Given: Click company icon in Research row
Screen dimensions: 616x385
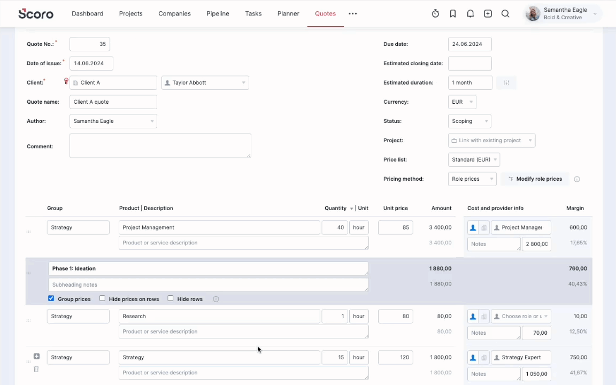Looking at the screenshot, I should 484,316.
